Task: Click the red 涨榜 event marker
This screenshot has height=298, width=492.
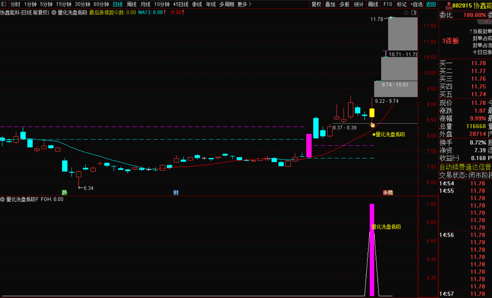Action: coord(388,192)
